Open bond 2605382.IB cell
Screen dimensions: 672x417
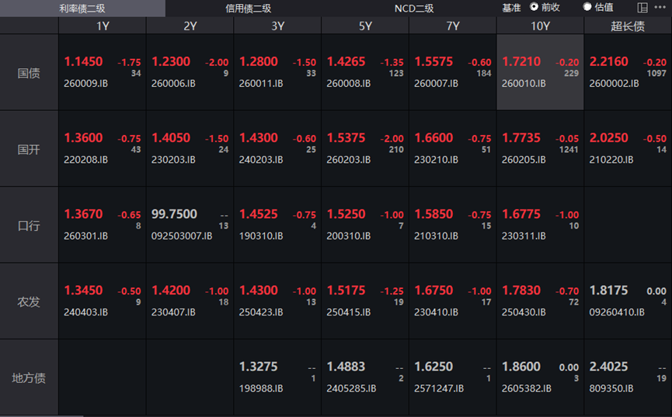pyautogui.click(x=541, y=377)
